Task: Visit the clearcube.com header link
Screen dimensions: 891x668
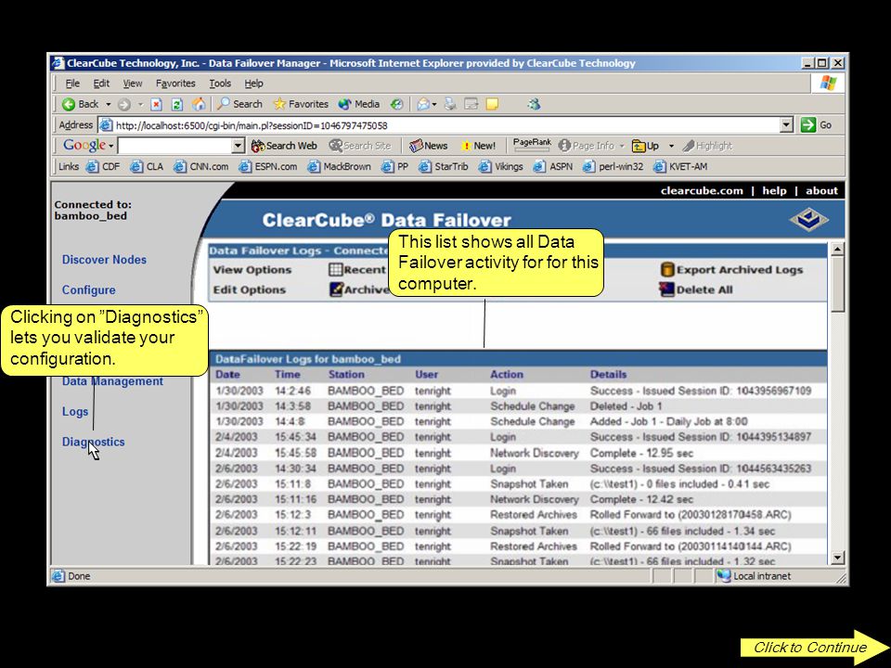Action: [702, 191]
